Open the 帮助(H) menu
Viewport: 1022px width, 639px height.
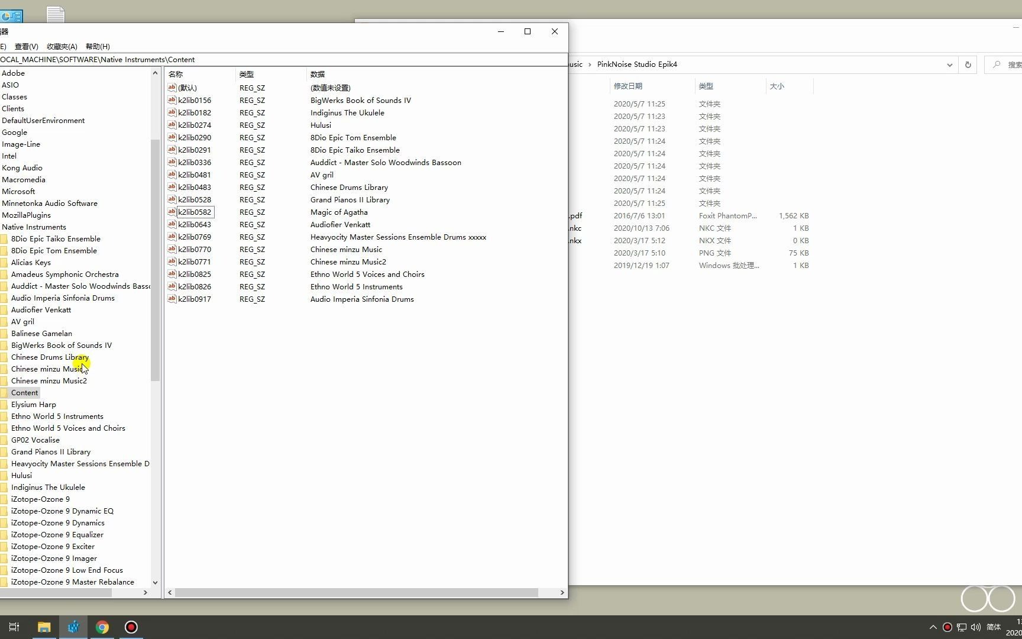(x=98, y=46)
